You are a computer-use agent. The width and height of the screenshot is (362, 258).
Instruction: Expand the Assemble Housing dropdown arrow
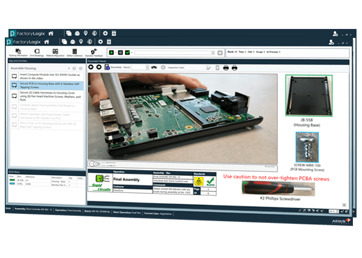click(x=67, y=69)
